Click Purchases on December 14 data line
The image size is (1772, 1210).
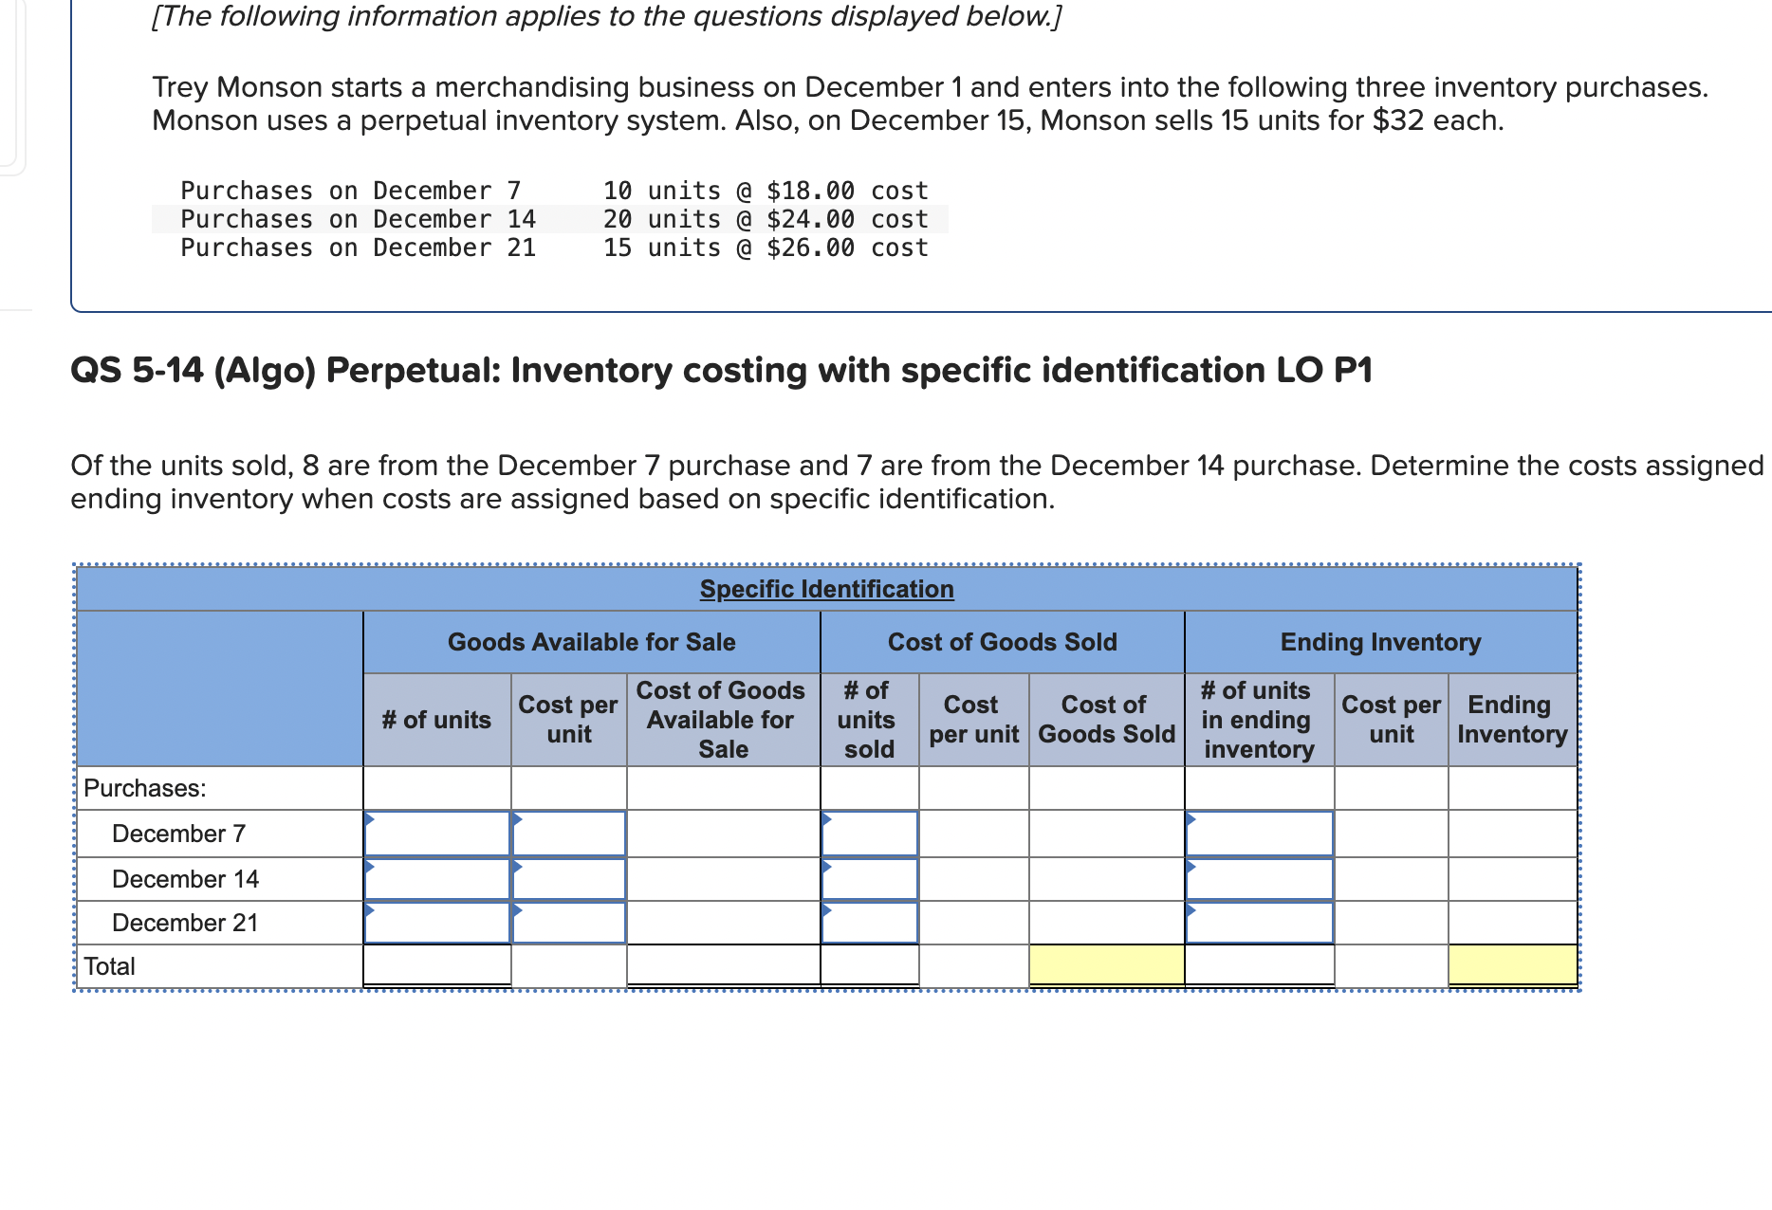point(554,219)
